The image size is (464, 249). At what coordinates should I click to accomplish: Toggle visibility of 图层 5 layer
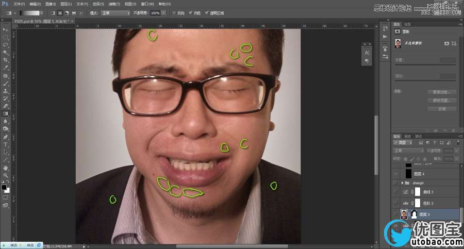click(395, 214)
